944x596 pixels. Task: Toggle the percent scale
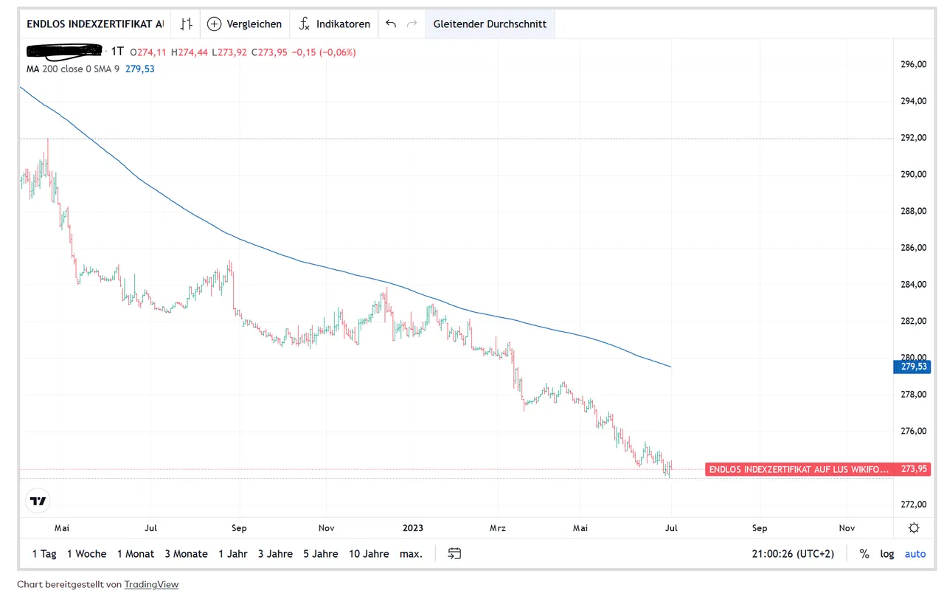pyautogui.click(x=864, y=554)
